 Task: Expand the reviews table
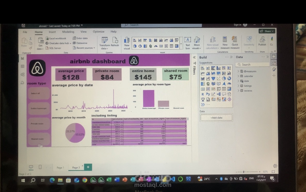pos(238,91)
